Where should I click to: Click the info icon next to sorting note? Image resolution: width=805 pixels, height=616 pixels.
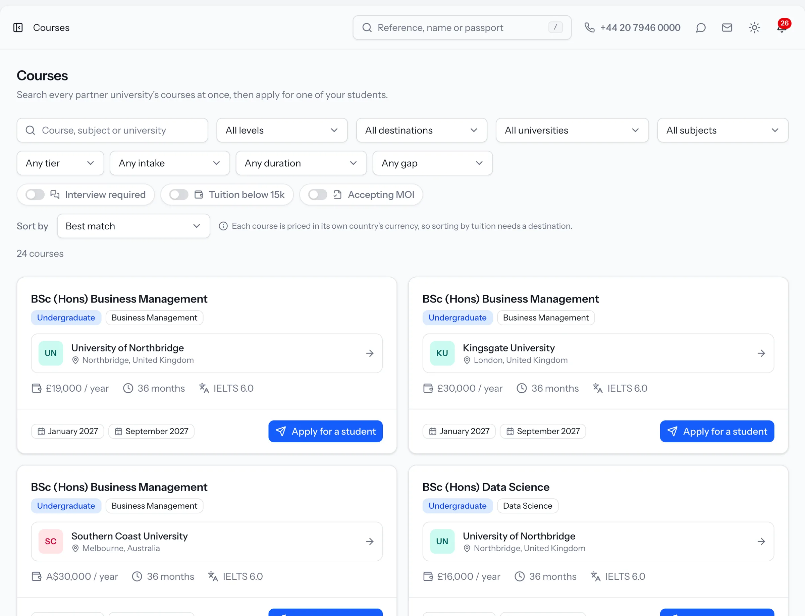click(x=223, y=226)
